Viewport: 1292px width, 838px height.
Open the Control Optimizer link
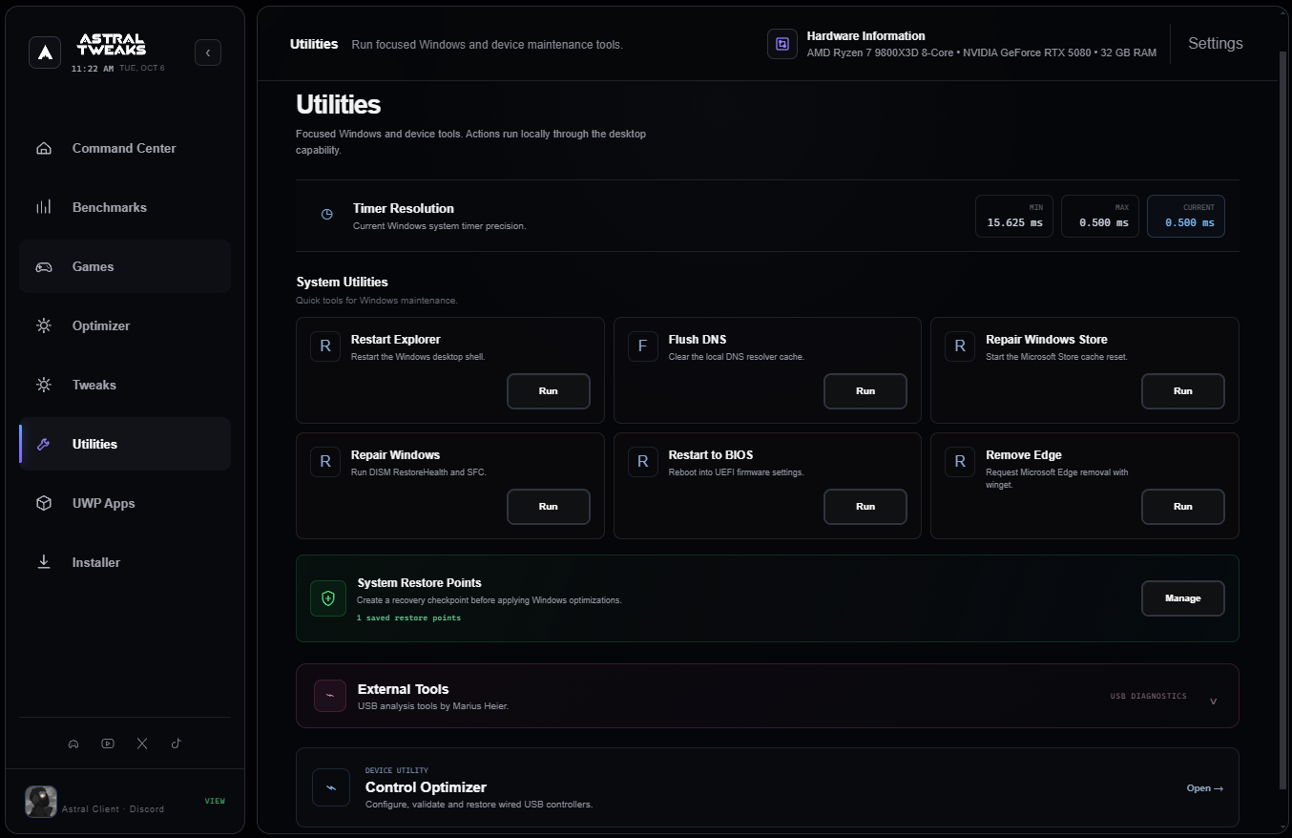(x=1205, y=788)
